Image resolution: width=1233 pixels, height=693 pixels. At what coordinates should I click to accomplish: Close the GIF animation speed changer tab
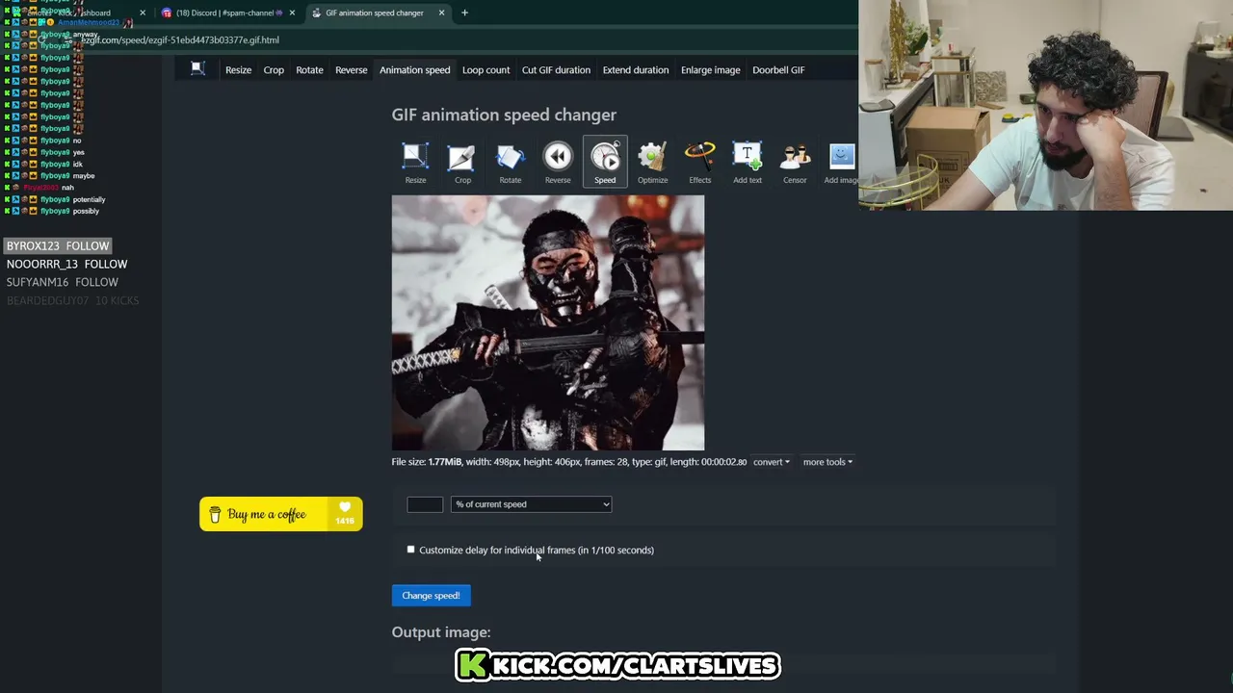pos(442,13)
